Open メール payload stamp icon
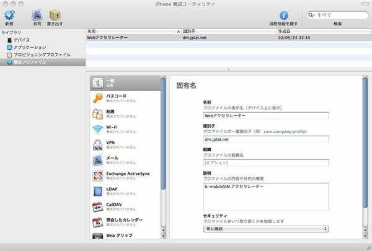Image resolution: width=372 pixels, height=251 pixels. click(98, 160)
